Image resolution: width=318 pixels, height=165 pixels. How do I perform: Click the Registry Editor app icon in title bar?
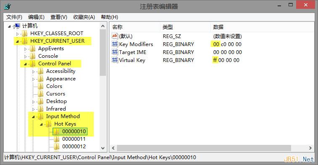point(7,7)
